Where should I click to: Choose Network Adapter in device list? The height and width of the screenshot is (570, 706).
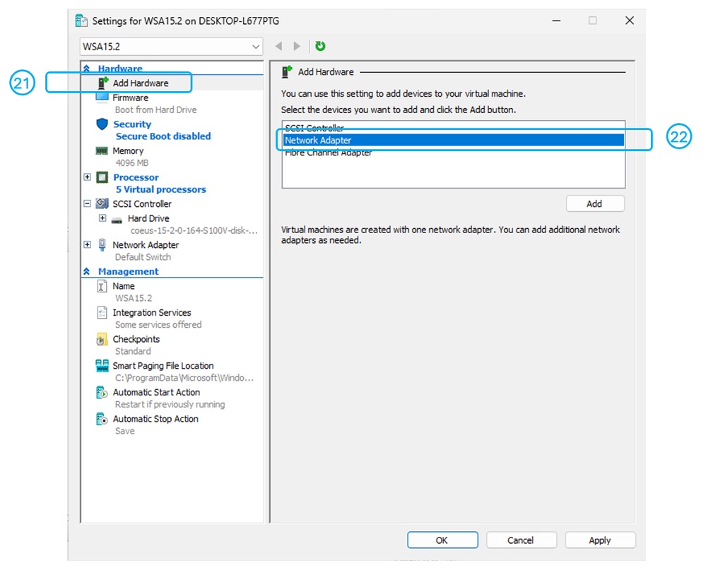454,140
